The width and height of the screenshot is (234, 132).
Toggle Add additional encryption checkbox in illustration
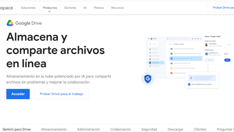[x=189, y=84]
